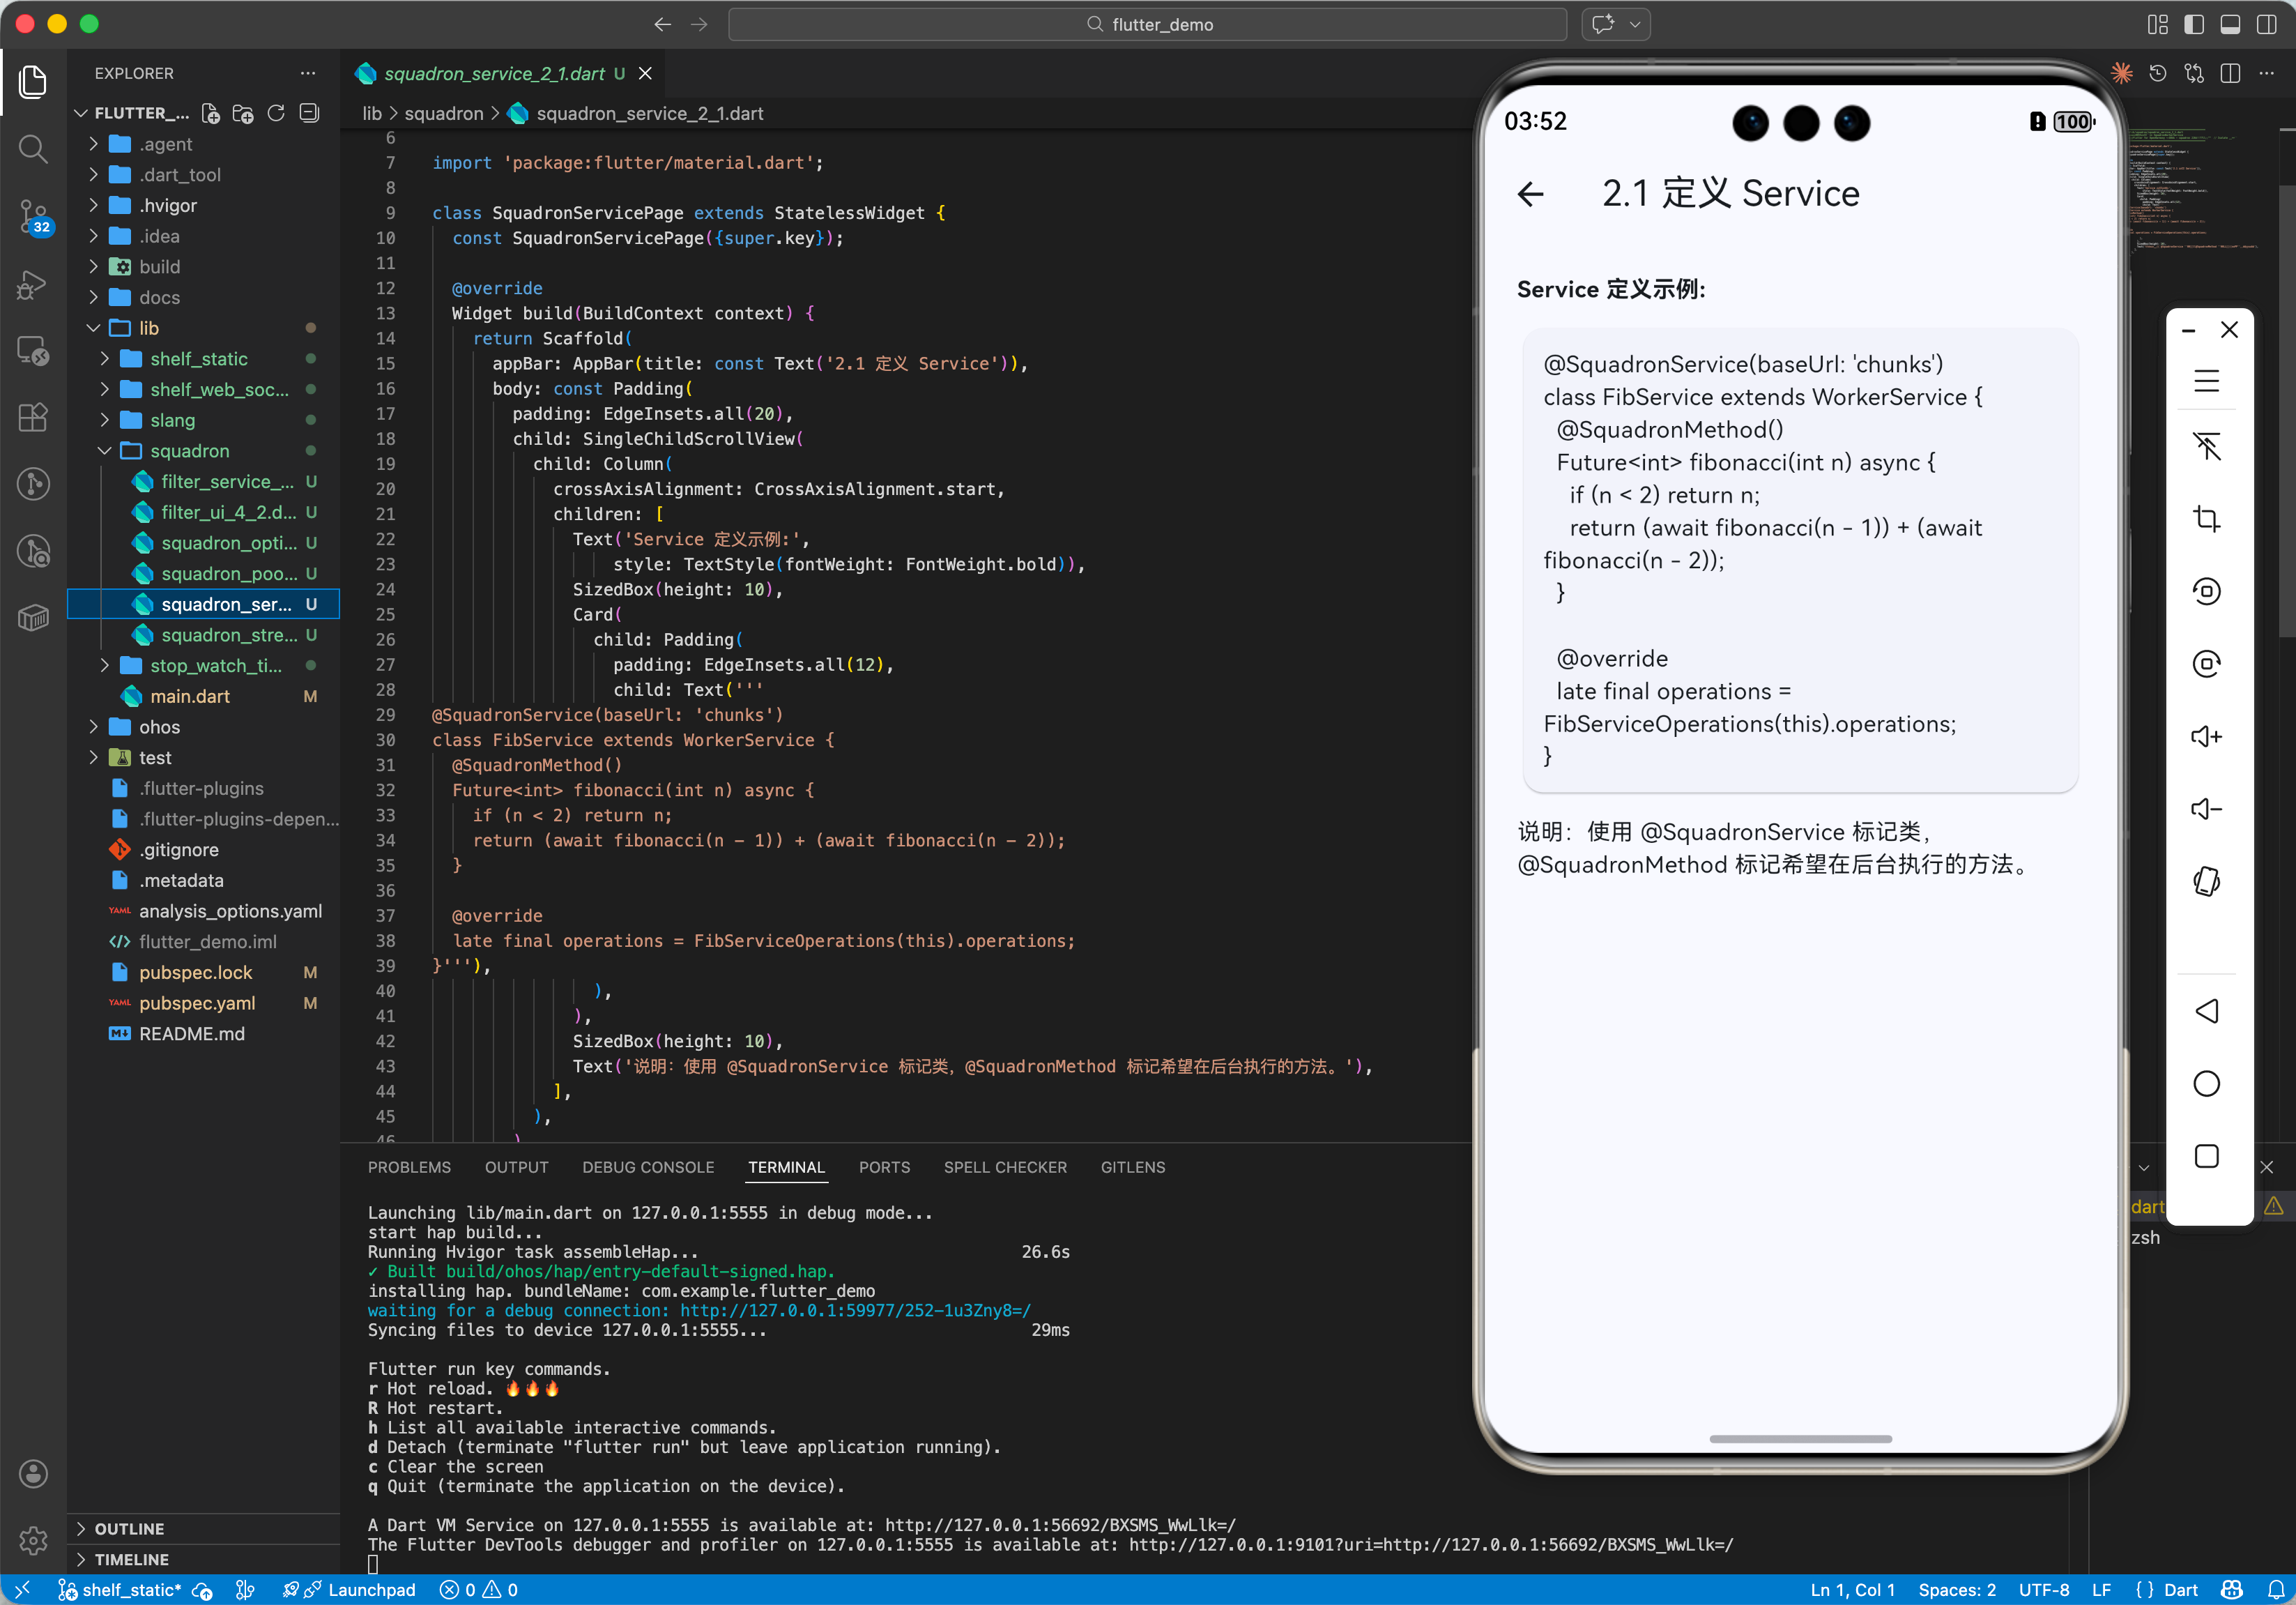Open Source Control view with 32 changes
This screenshot has width=2296, height=1605.
pos(33,215)
